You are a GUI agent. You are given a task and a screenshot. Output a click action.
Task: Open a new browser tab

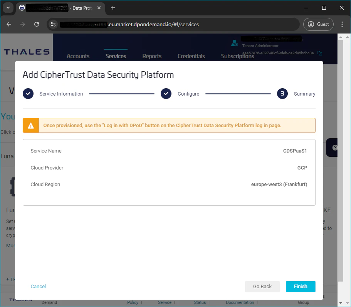pyautogui.click(x=113, y=8)
